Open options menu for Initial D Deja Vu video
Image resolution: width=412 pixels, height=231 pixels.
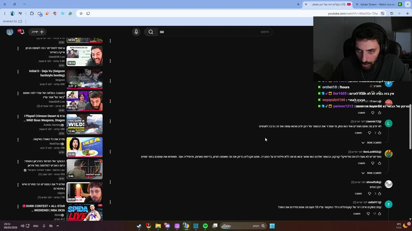(x=18, y=72)
